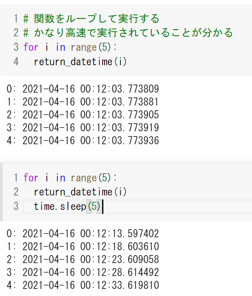Click output line '2: 2021-04-16 00:12:03.773905'
The width and height of the screenshot is (252, 296).
pyautogui.click(x=83, y=115)
